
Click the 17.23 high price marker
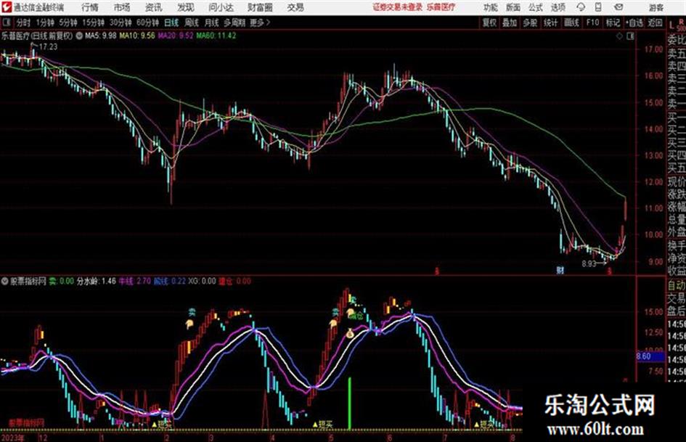(x=48, y=46)
